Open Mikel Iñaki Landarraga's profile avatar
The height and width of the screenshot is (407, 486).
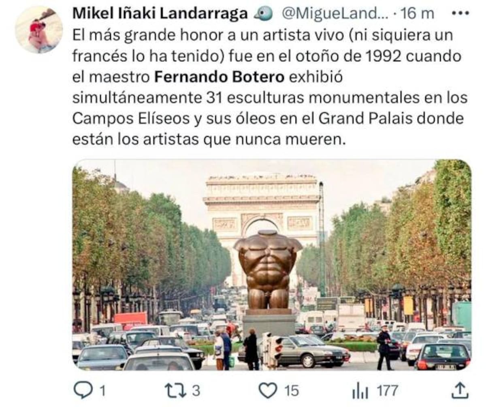pyautogui.click(x=39, y=29)
